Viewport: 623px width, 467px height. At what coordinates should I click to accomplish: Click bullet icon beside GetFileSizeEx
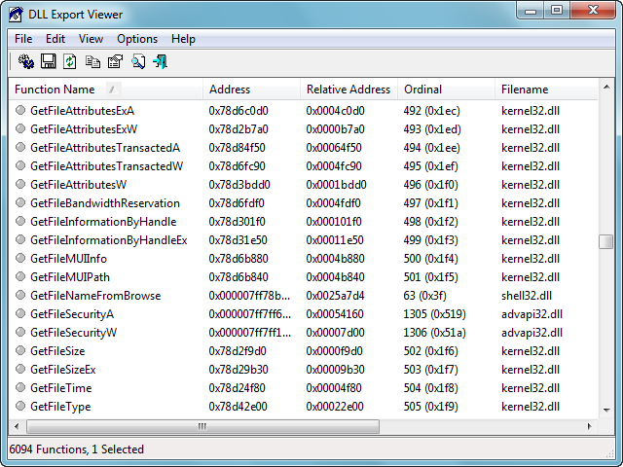[20, 369]
